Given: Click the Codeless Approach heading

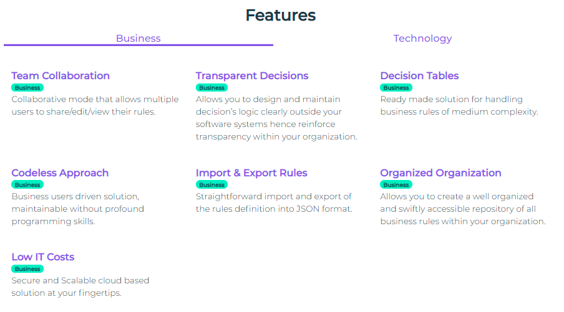Looking at the screenshot, I should [x=60, y=173].
